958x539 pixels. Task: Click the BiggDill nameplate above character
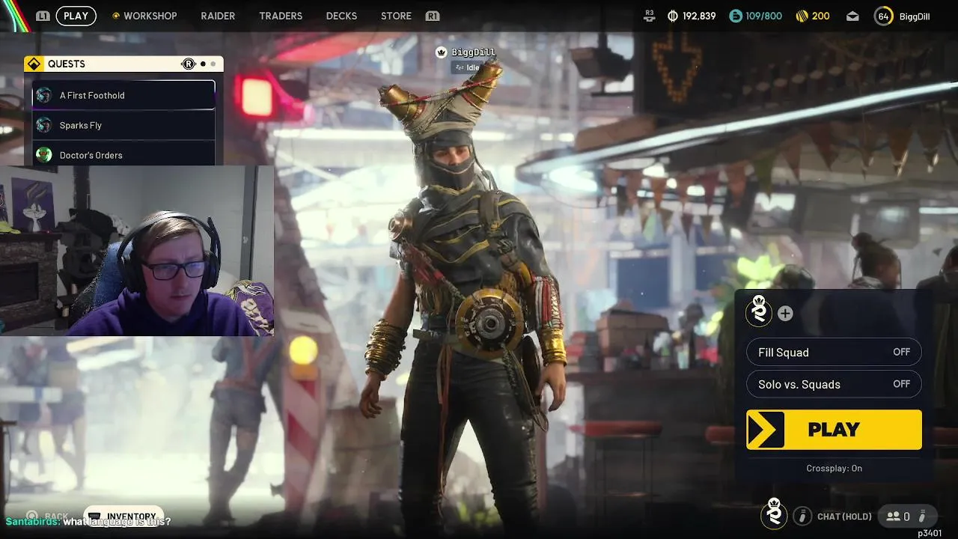pos(473,52)
